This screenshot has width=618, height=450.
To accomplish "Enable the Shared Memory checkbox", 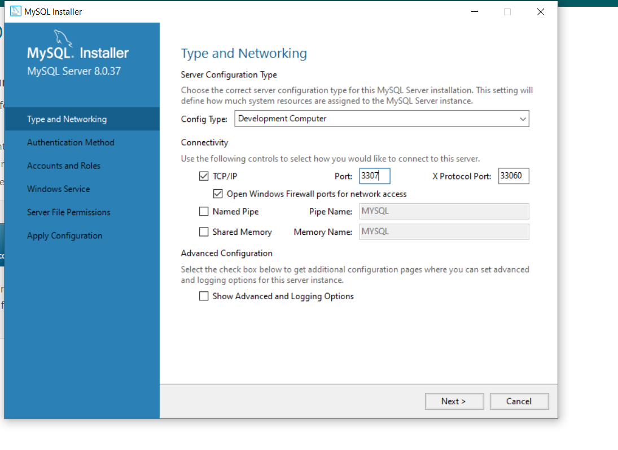I will click(x=204, y=232).
